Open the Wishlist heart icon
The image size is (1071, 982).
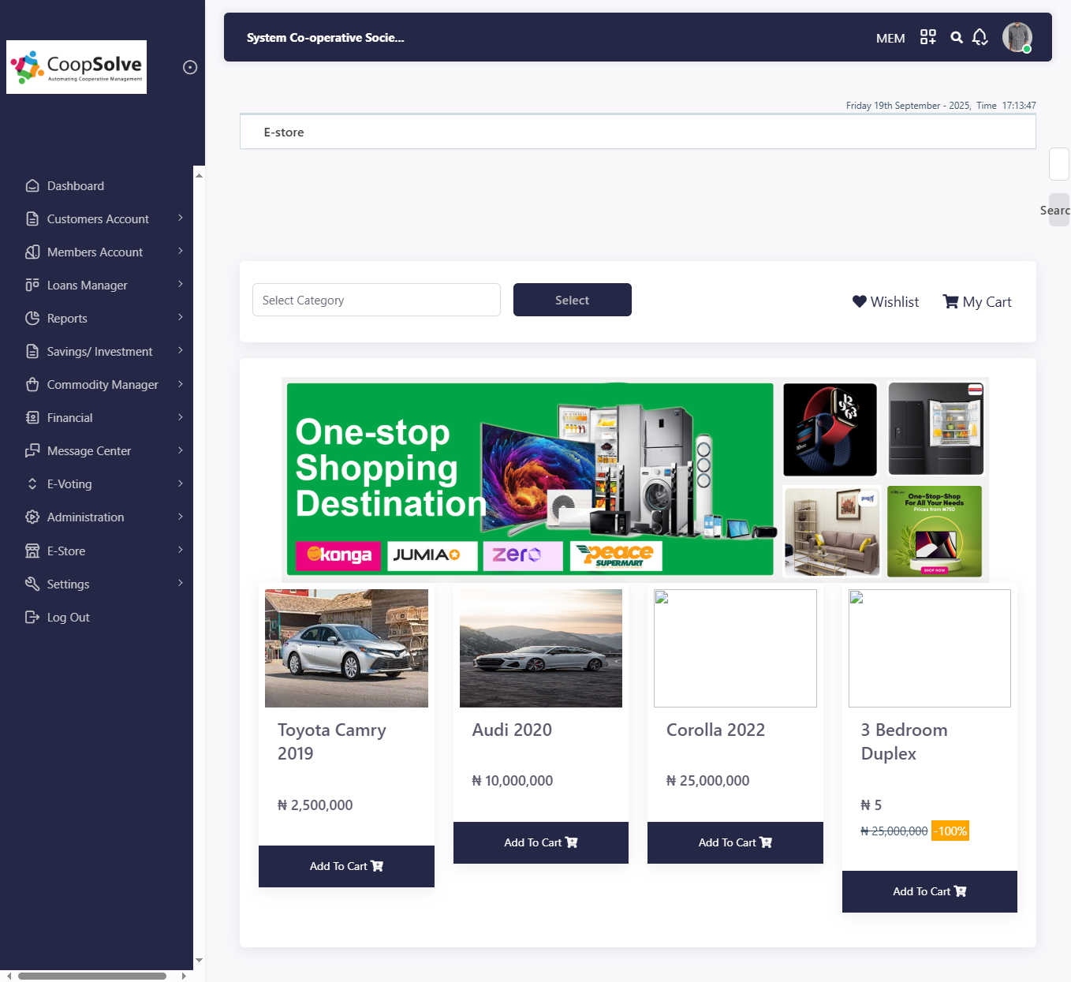(859, 301)
